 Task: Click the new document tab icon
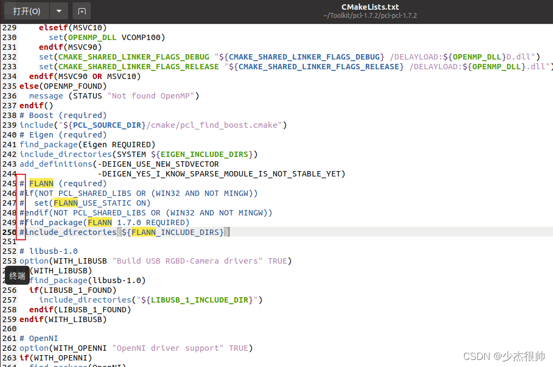coord(82,11)
